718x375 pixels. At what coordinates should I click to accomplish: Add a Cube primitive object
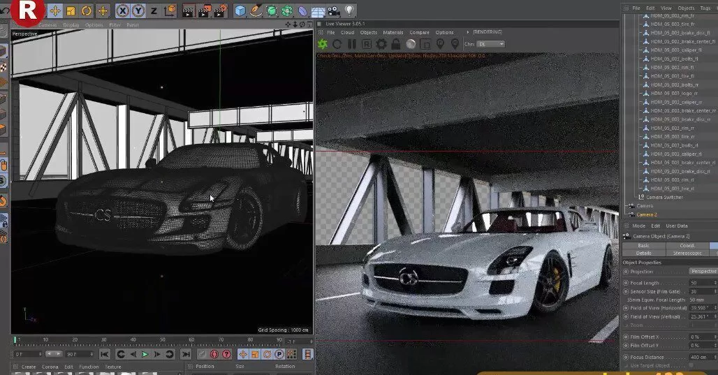tap(240, 10)
